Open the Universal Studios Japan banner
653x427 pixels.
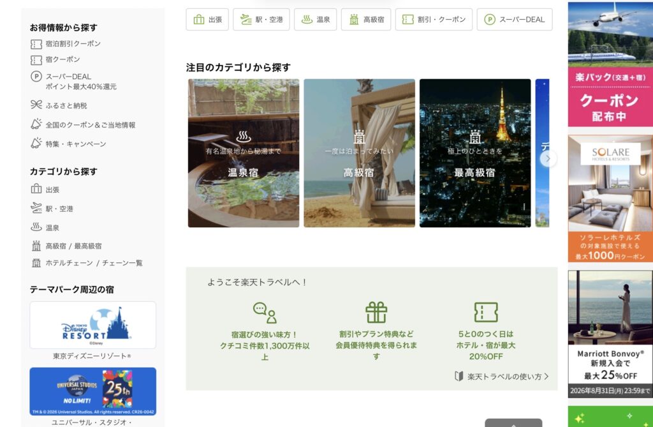[x=93, y=391]
